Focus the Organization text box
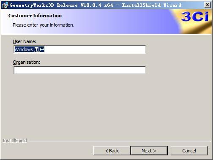 click(x=80, y=70)
